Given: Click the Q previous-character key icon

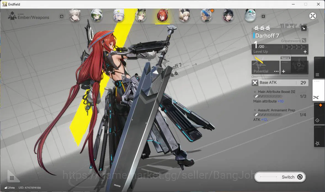Looking at the screenshot, I should [x=62, y=16].
